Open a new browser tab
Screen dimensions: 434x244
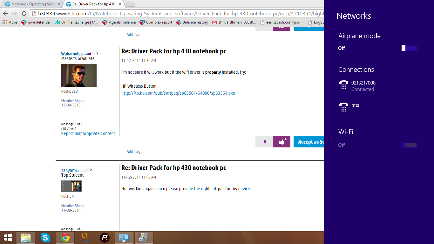[130, 4]
